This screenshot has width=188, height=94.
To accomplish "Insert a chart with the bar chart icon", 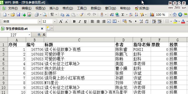I will pyautogui.click(x=152, y=15).
